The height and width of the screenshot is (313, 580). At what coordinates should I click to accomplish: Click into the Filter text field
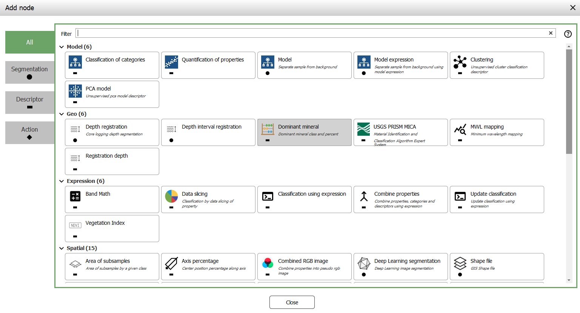click(x=311, y=33)
